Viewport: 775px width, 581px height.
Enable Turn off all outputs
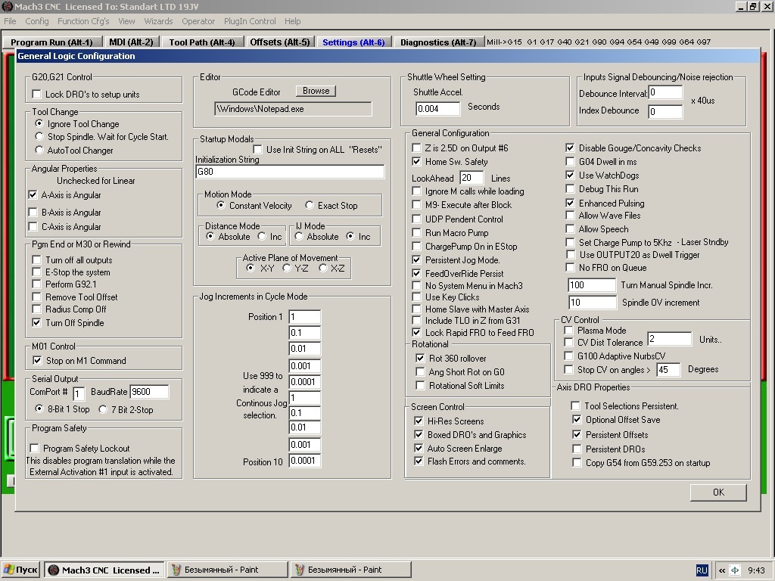coord(36,259)
